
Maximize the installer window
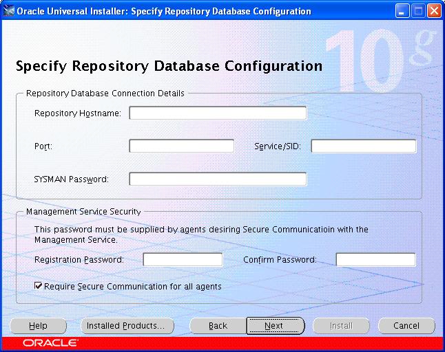coord(418,11)
